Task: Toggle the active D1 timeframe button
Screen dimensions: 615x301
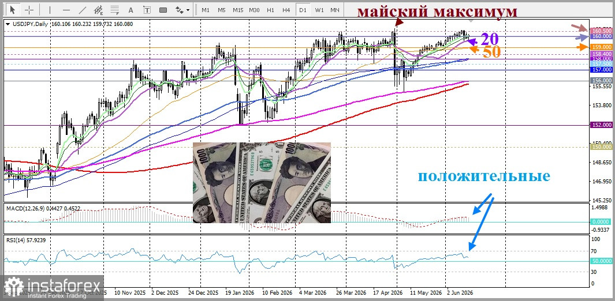Action: pos(303,10)
